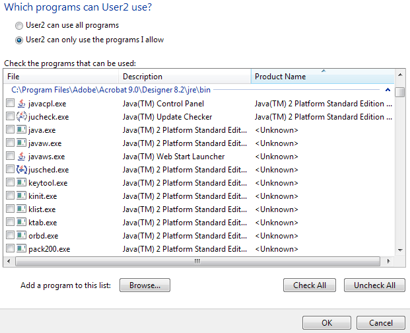Click the vertical scrollbar up arrow

tap(400, 75)
